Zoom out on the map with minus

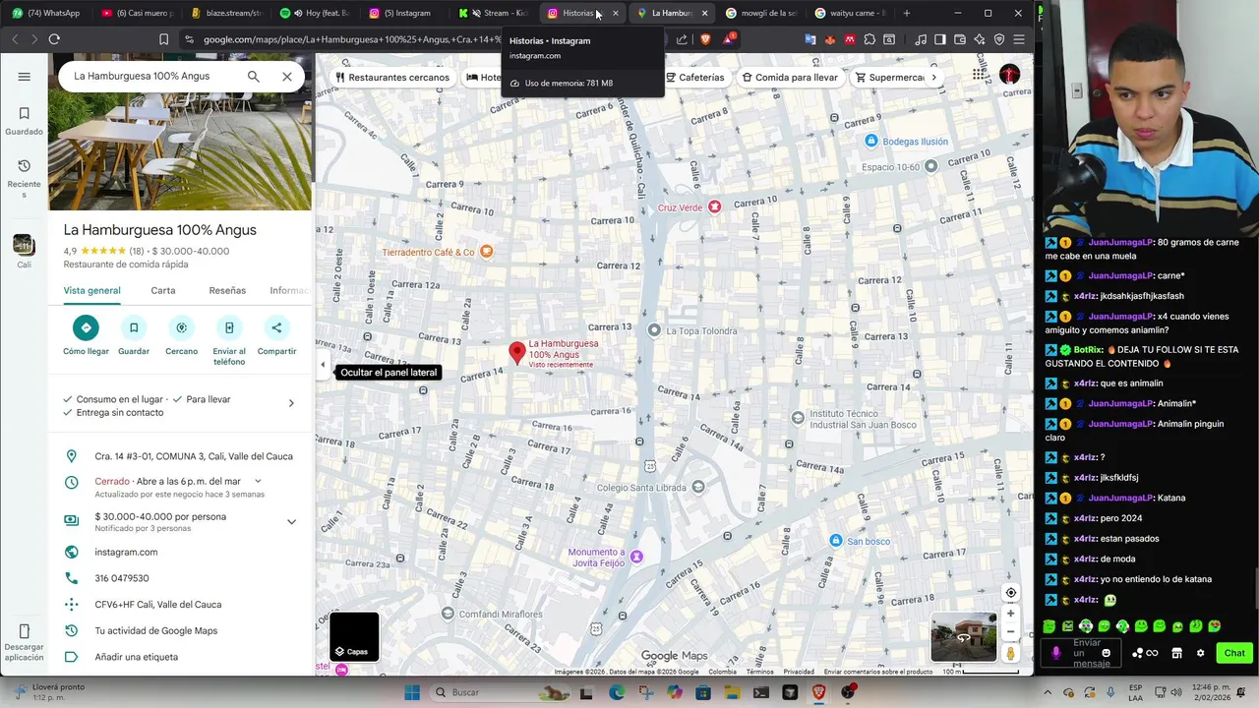(1010, 631)
